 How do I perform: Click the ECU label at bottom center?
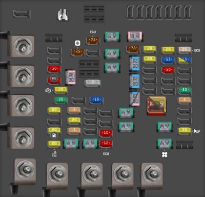coord(106,154)
